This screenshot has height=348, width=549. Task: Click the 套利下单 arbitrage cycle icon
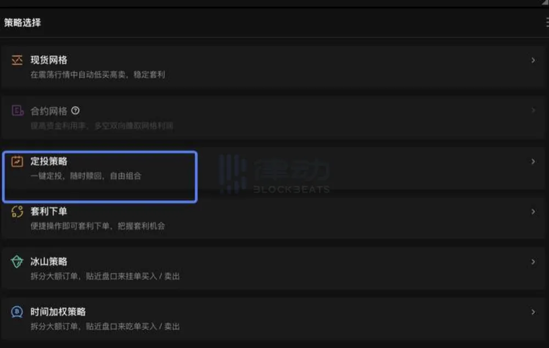pyautogui.click(x=17, y=211)
